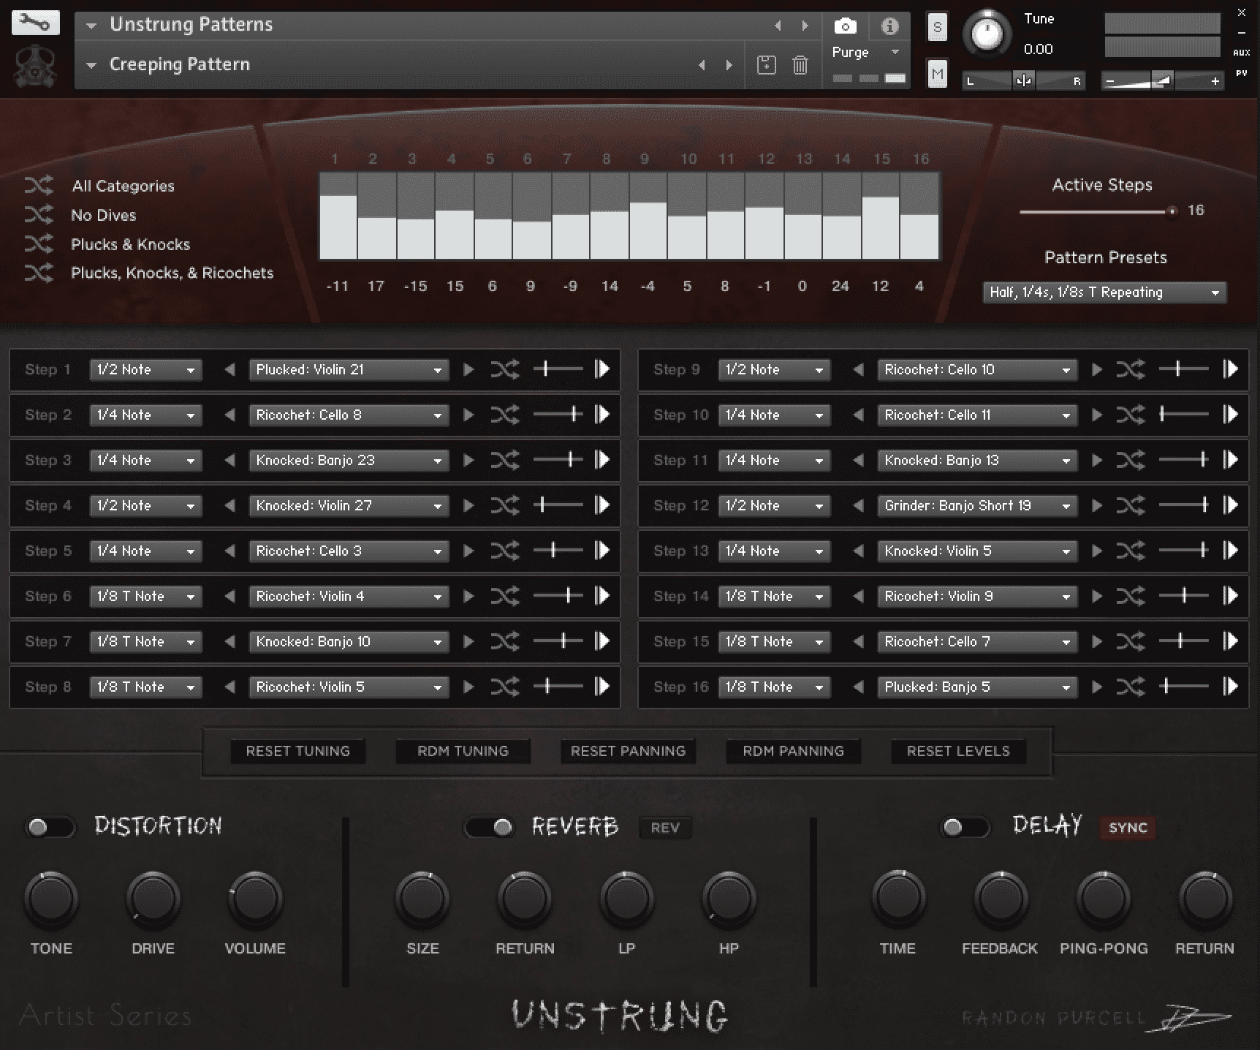Open the Grinder: Banjo Short 19 dropdown
Image resolution: width=1260 pixels, height=1050 pixels.
point(977,505)
